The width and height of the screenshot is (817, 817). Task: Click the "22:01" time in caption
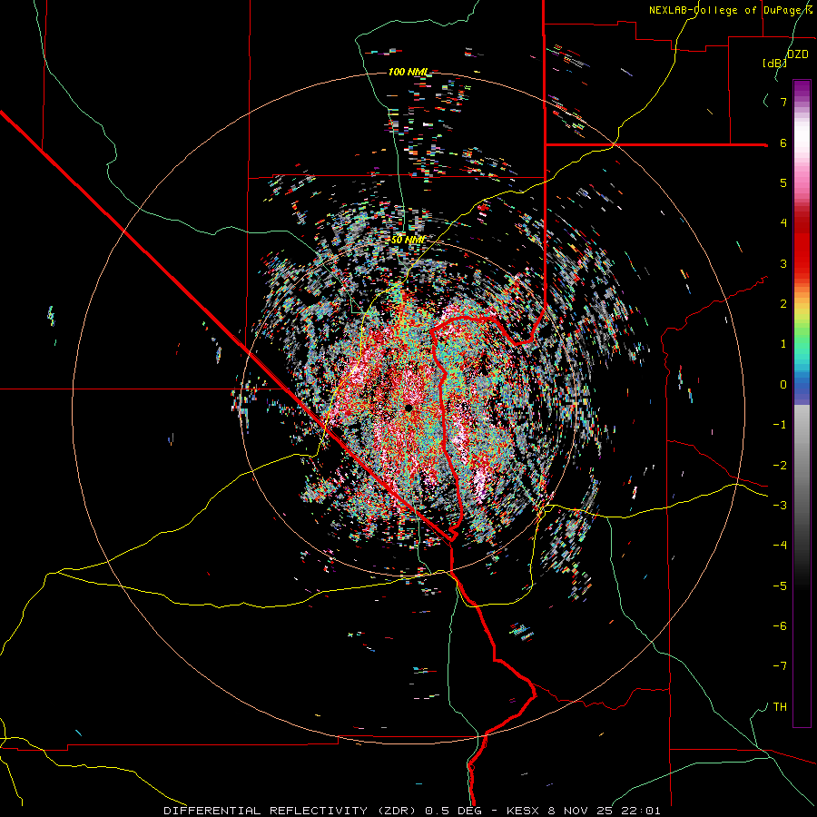click(x=642, y=811)
